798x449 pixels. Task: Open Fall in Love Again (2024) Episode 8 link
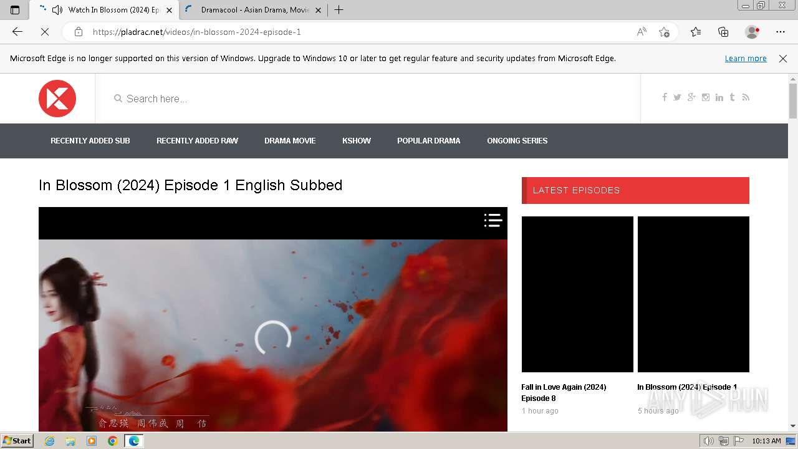(x=564, y=393)
